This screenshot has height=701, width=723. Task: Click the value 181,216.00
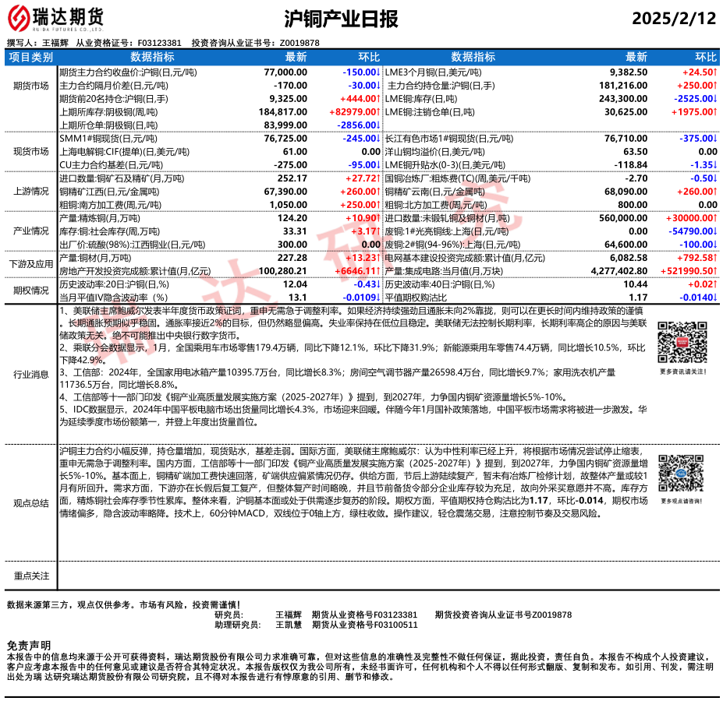[623, 86]
